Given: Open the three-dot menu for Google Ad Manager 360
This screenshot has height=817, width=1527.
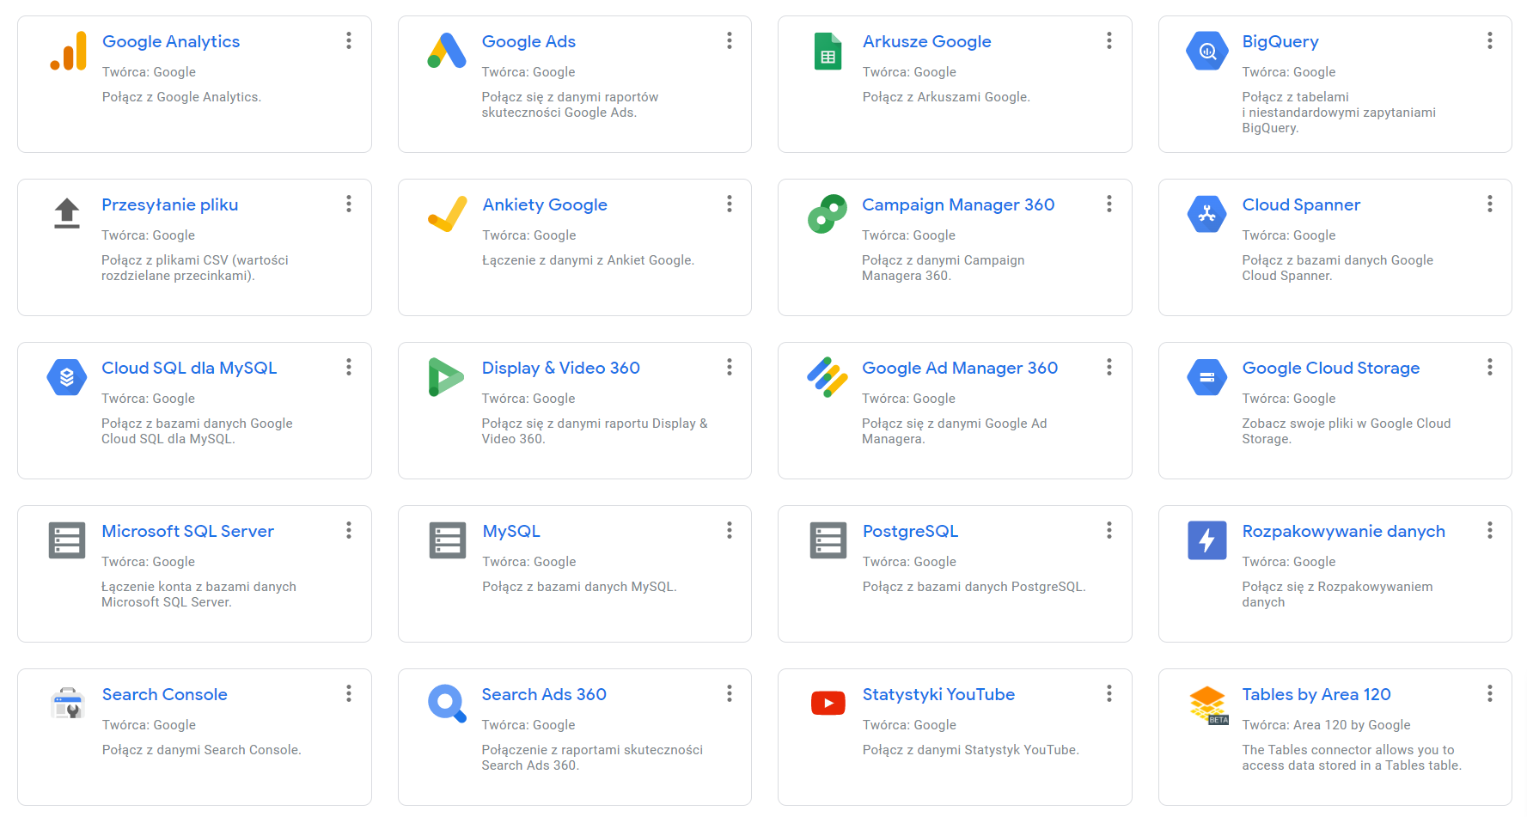Looking at the screenshot, I should click(x=1109, y=367).
